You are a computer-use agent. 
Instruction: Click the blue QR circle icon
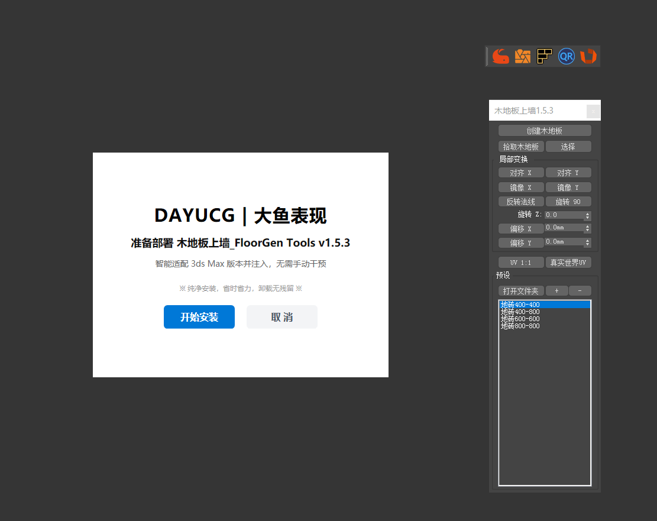point(567,56)
